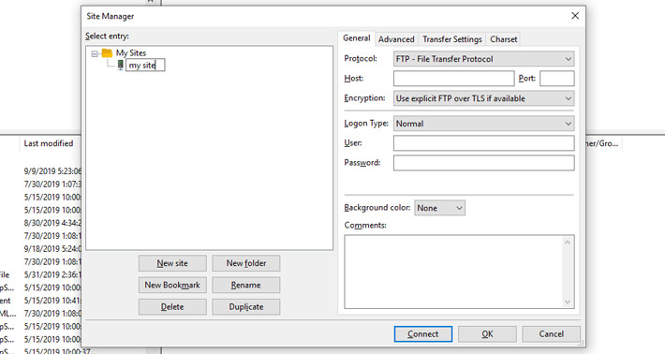Screen dimensions: 665x354
Task: Close the Site Manager dialog
Action: click(575, 16)
